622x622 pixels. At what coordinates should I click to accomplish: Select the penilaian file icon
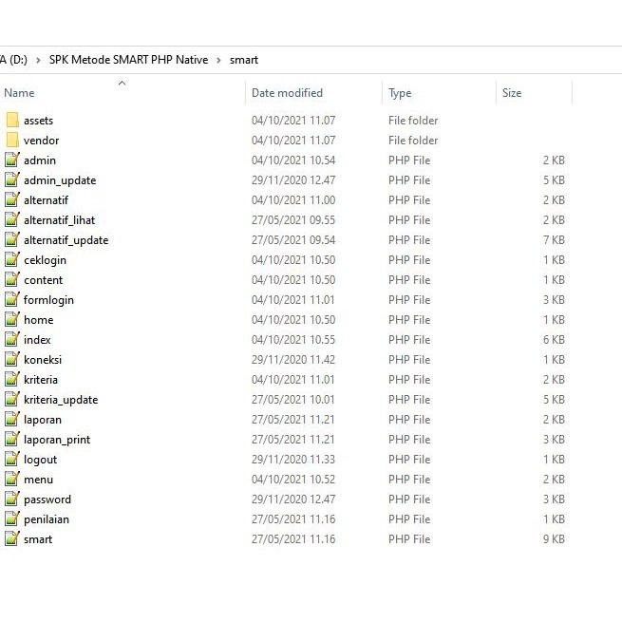coord(12,518)
